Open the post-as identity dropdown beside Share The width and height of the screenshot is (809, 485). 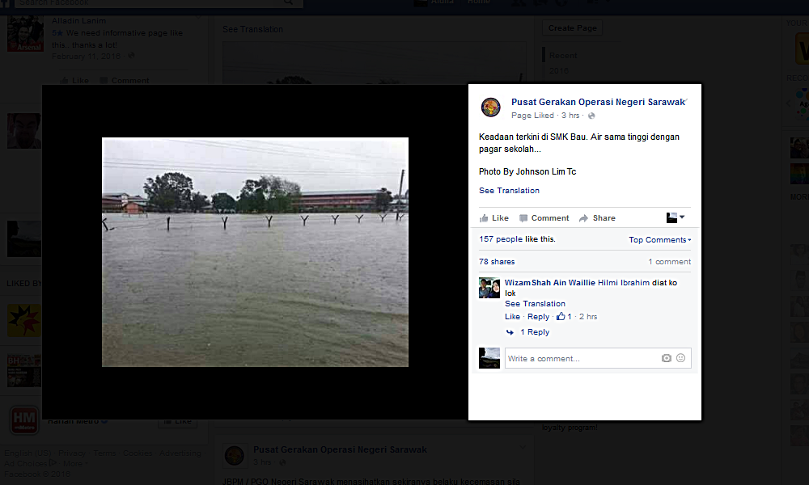[676, 217]
